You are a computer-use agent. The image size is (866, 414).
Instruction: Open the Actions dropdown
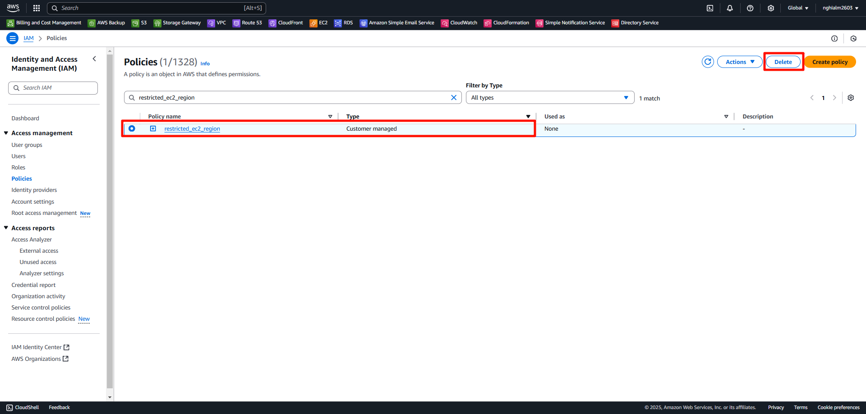pos(740,62)
